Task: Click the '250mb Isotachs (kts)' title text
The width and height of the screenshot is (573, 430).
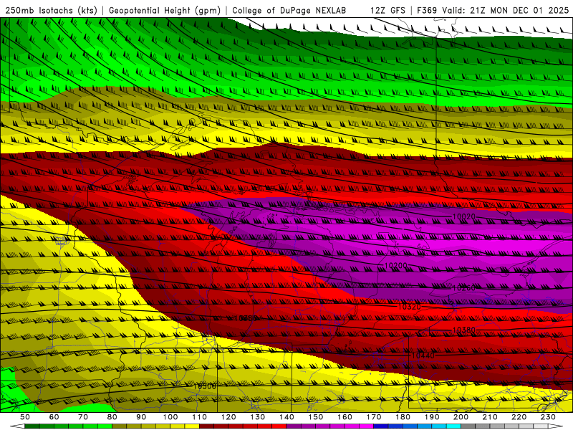Action: coord(52,10)
